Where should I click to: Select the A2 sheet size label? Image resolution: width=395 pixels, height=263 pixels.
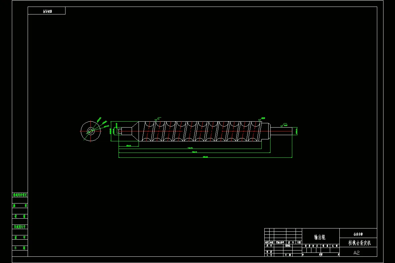(356, 252)
